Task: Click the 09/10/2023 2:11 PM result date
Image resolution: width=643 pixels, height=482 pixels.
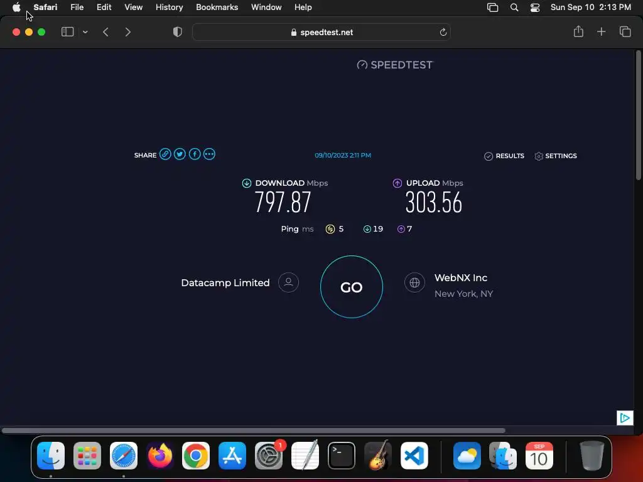Action: (343, 156)
